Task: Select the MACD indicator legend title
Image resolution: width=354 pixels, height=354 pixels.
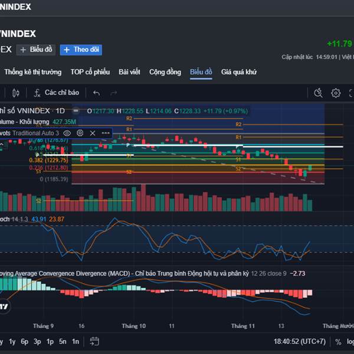Action: click(x=124, y=274)
